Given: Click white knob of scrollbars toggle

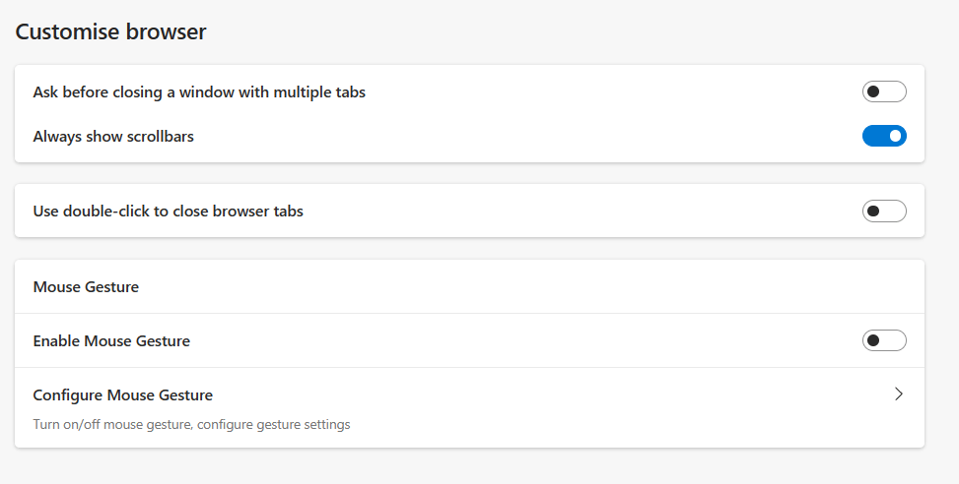Looking at the screenshot, I should [x=895, y=136].
